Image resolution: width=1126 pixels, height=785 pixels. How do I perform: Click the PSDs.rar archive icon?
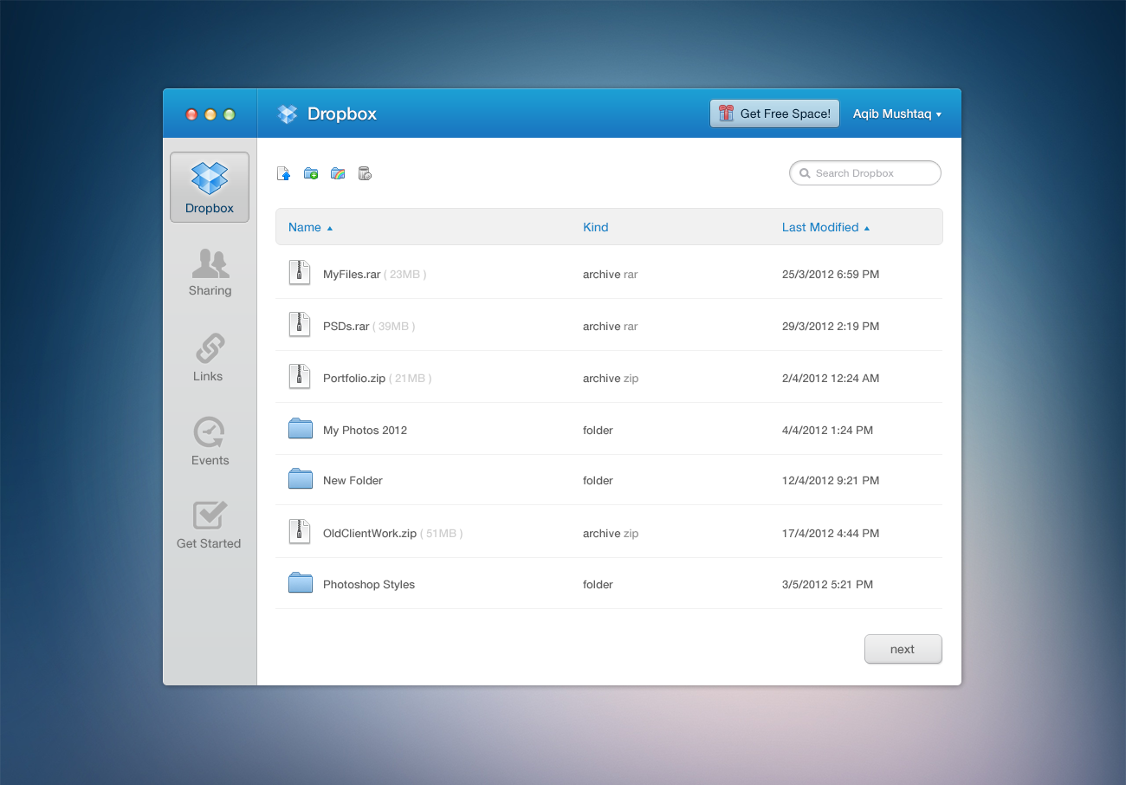click(x=299, y=325)
